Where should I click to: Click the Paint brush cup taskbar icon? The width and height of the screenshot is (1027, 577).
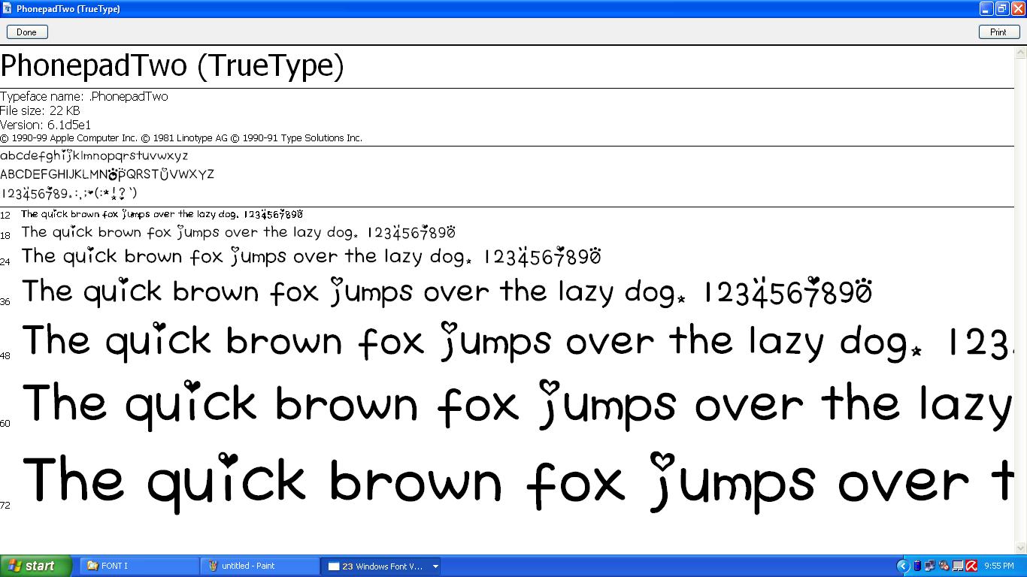click(213, 566)
